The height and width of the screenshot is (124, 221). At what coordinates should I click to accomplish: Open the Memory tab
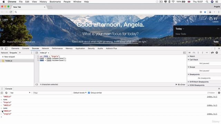click(69, 49)
